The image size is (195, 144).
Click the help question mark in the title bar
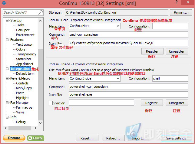tap(177, 2)
